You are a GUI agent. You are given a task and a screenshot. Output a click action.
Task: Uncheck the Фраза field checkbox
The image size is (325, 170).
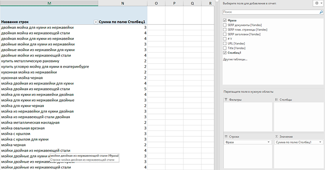click(225, 21)
